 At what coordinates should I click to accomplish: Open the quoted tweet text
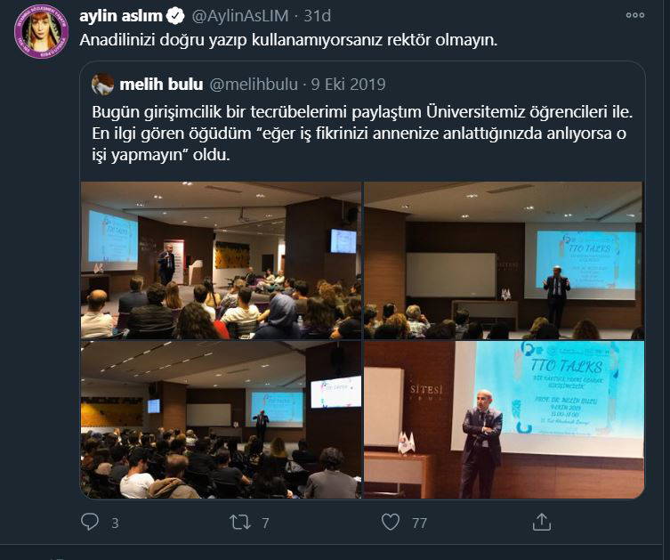[x=362, y=134]
